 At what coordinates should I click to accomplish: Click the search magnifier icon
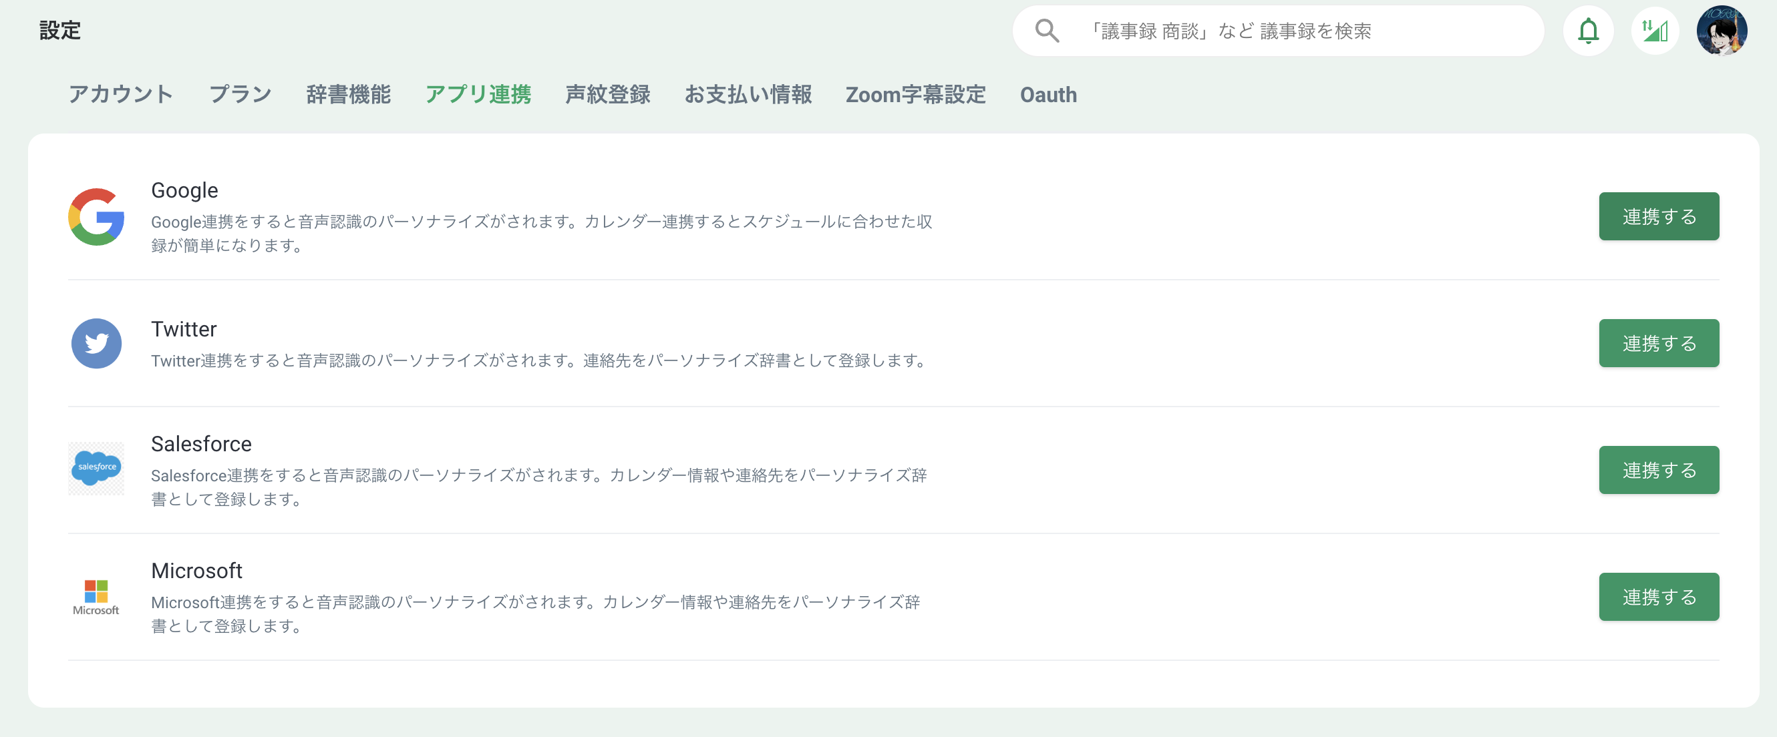(x=1046, y=31)
